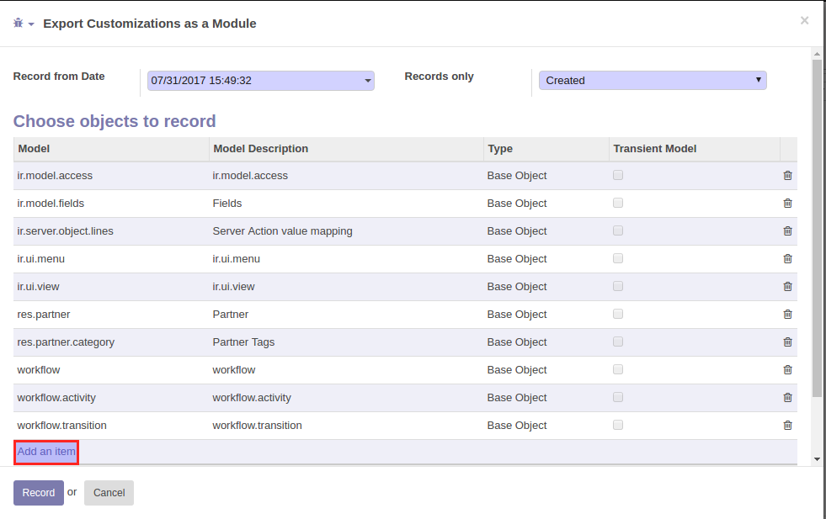Delete the first ir.ui.menu row
This screenshot has width=826, height=519.
787,258
